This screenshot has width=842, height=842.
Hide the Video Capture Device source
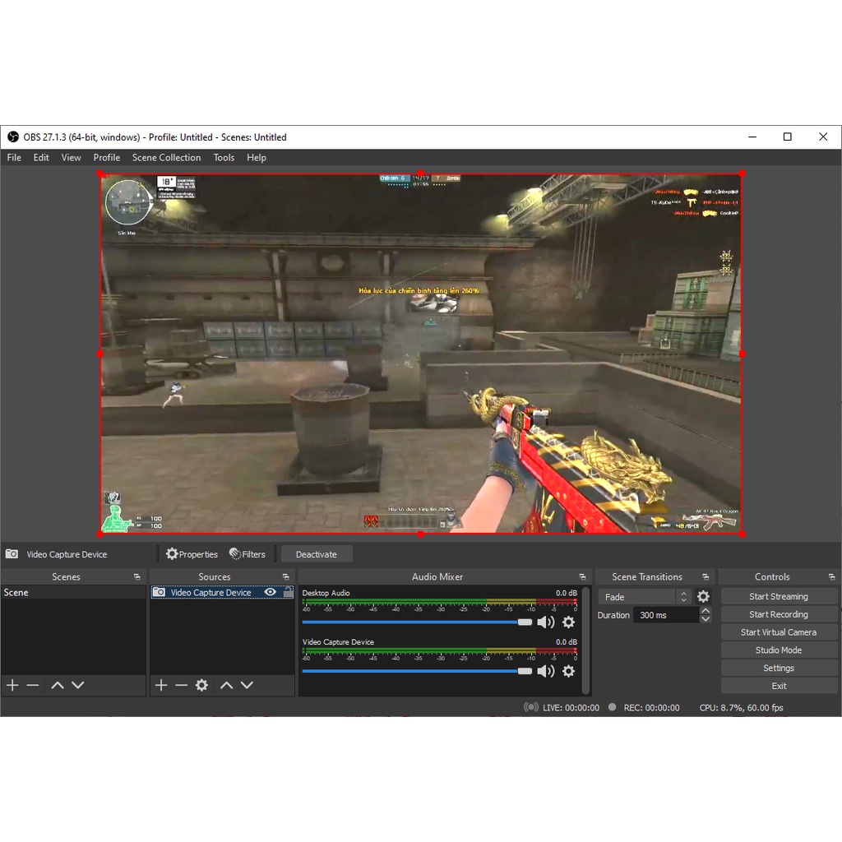point(270,592)
